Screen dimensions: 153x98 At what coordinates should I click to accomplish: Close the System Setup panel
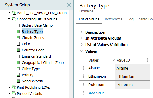click(69, 5)
